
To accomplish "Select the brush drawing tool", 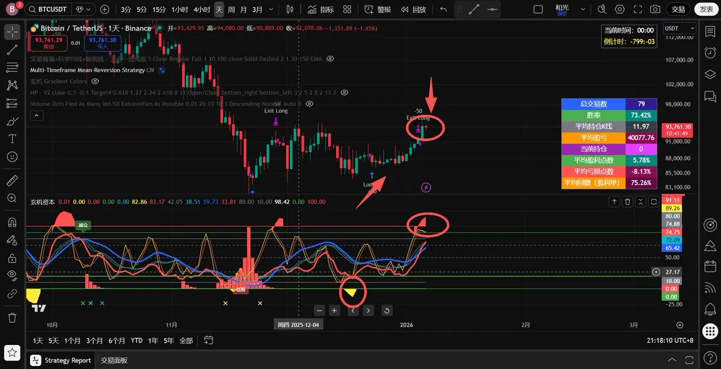I will point(13,121).
